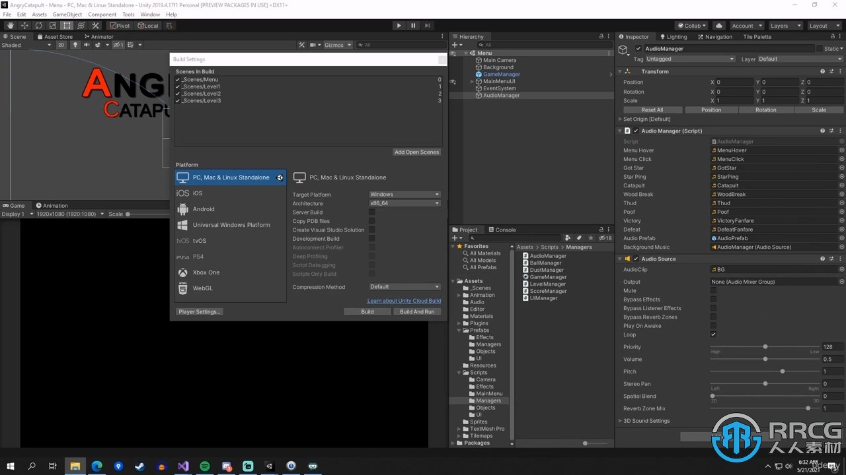Click the Step frame button
Image resolution: width=846 pixels, height=475 pixels.
coord(428,26)
